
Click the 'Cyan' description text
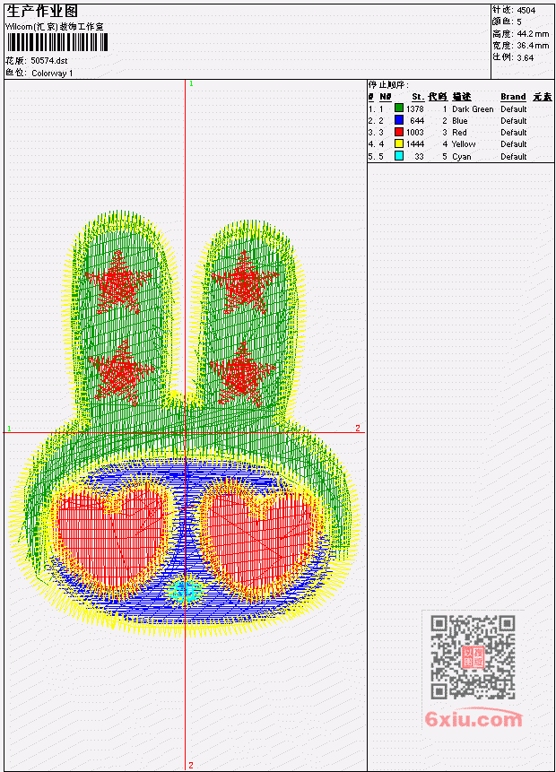coord(462,157)
